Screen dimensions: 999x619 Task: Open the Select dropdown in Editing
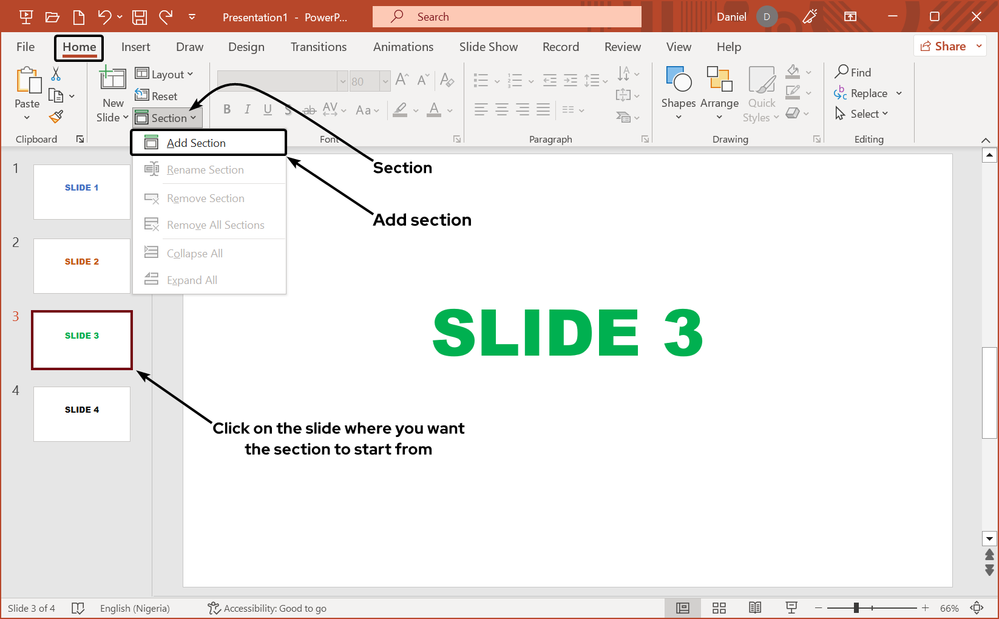[x=862, y=114]
